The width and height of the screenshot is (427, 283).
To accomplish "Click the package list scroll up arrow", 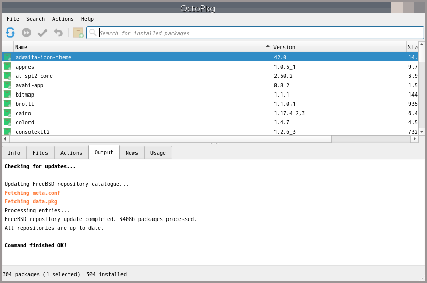I will pos(422,44).
